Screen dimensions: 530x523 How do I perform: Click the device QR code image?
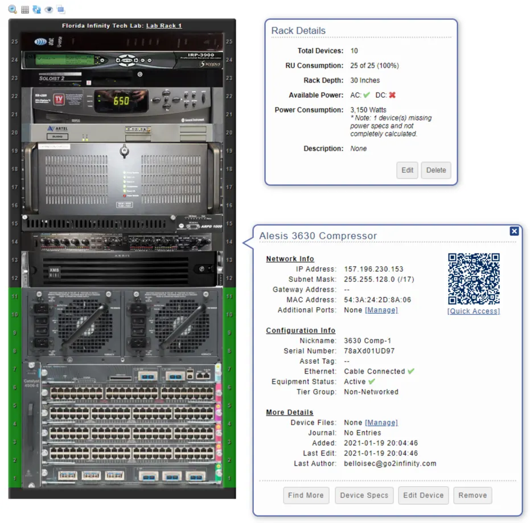[474, 279]
